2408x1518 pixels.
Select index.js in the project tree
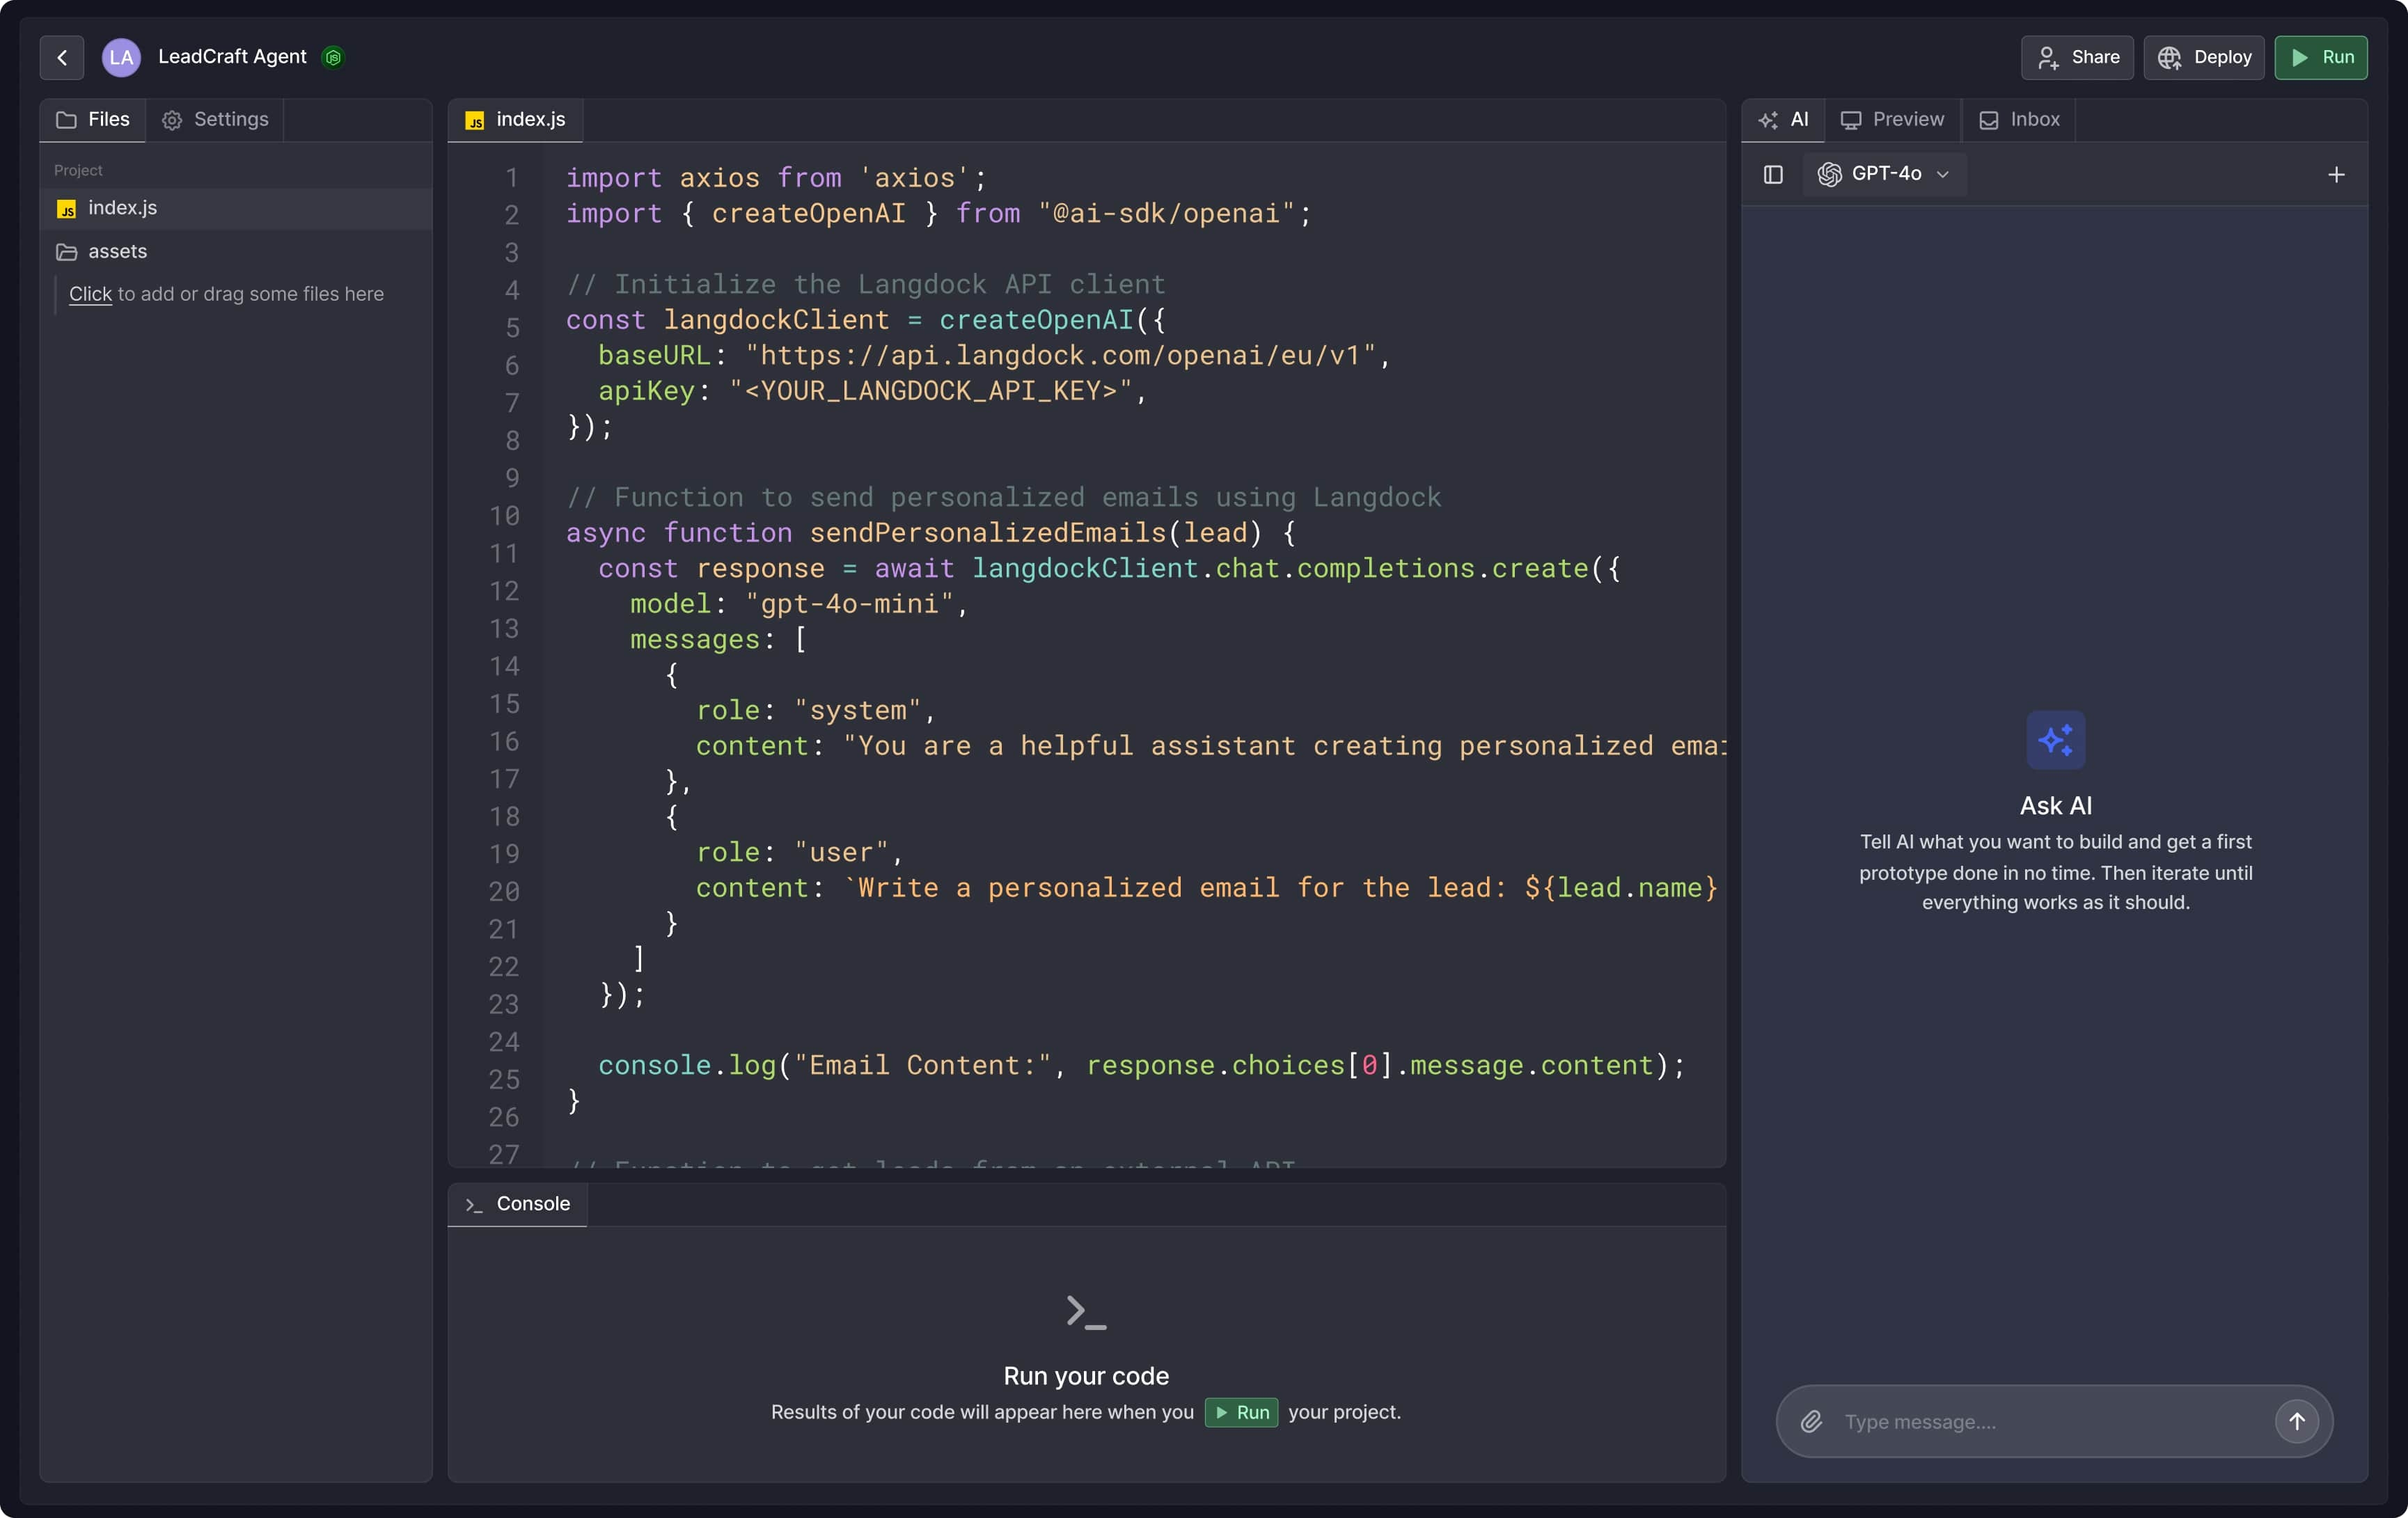236,208
